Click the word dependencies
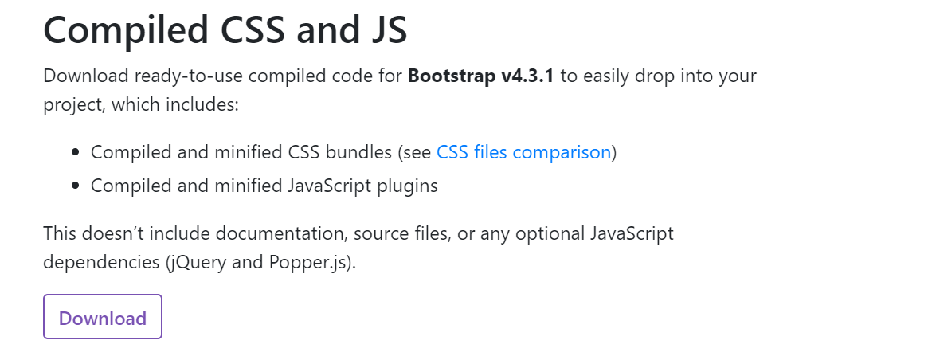 (101, 262)
